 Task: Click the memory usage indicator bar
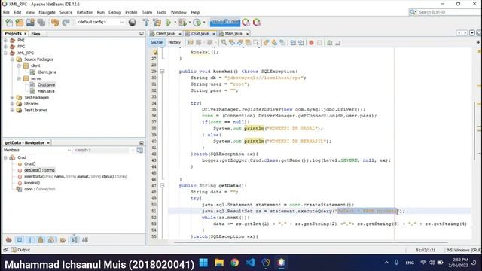tap(224, 22)
